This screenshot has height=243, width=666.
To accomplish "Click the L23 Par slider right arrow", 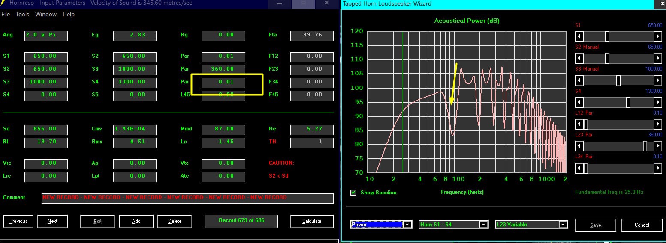I will [x=658, y=146].
